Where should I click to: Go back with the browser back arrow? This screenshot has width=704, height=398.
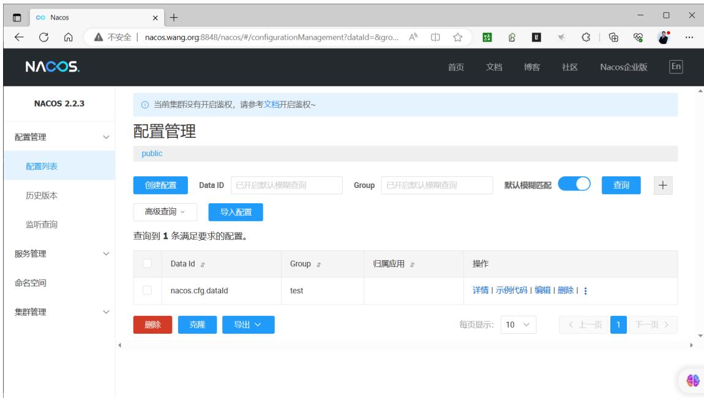click(19, 37)
